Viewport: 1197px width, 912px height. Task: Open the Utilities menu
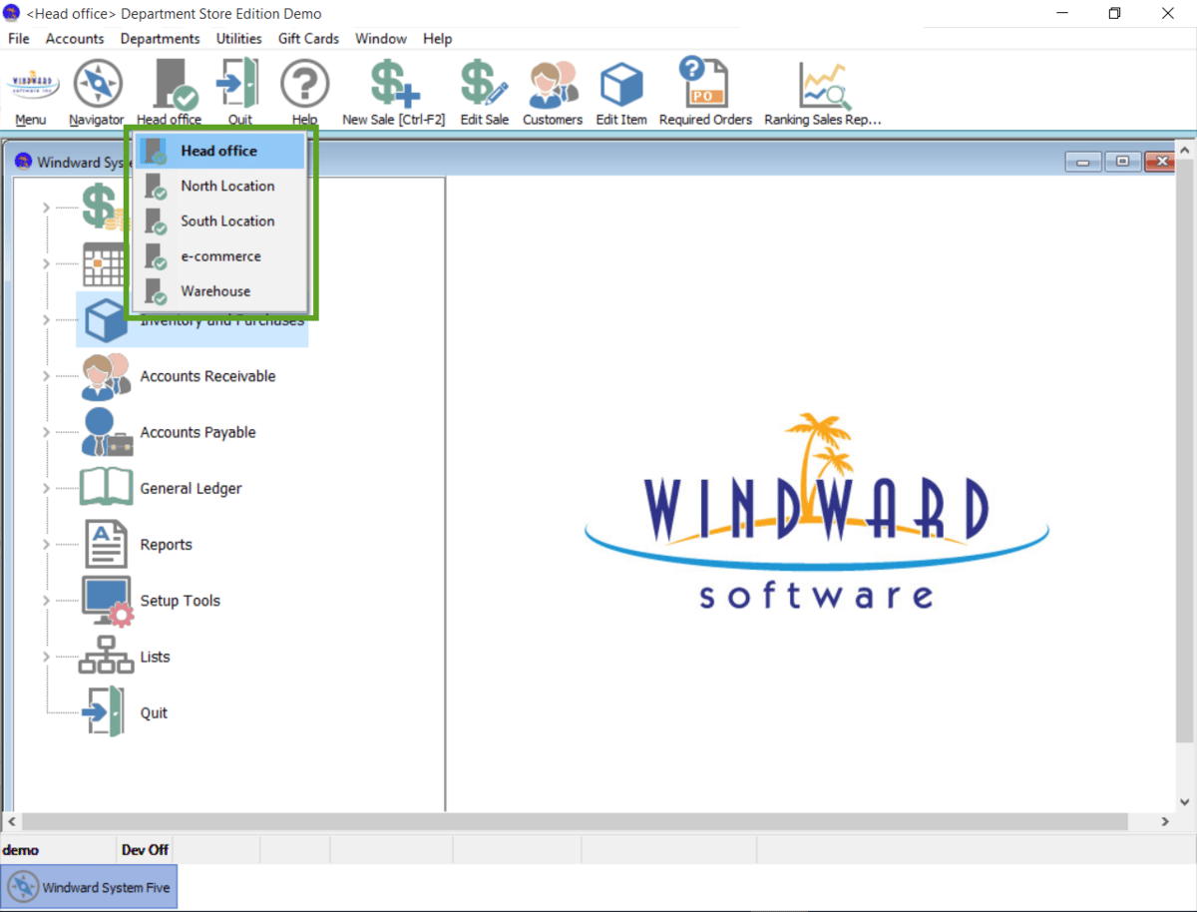click(x=238, y=39)
